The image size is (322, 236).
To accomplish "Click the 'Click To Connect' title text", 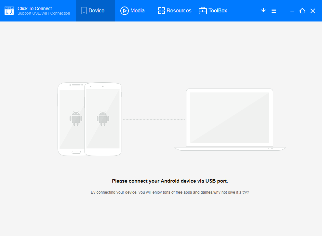I will click(35, 8).
